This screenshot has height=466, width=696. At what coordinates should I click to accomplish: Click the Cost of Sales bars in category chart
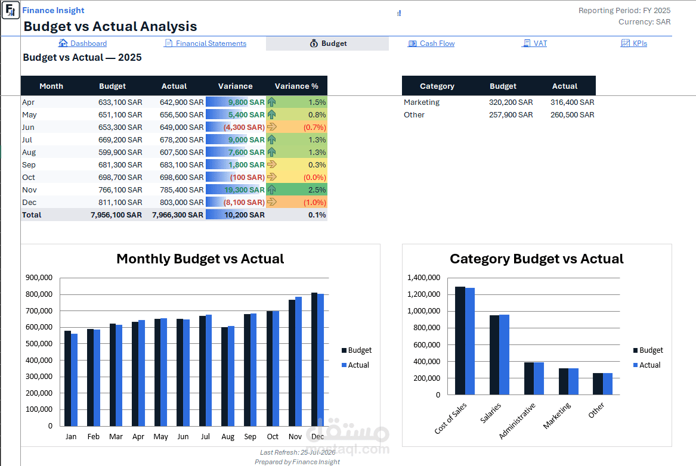(x=465, y=340)
